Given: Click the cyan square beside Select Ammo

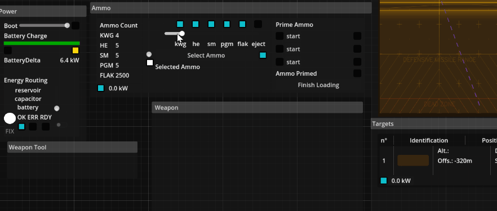Looking at the screenshot, I should click(x=263, y=56).
